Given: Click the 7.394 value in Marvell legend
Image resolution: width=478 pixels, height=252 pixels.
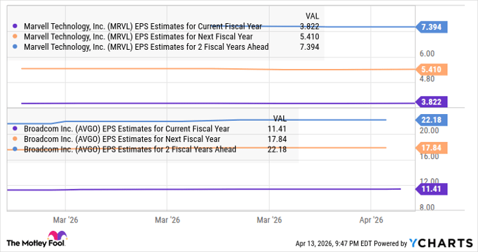Looking at the screenshot, I should click(309, 47).
